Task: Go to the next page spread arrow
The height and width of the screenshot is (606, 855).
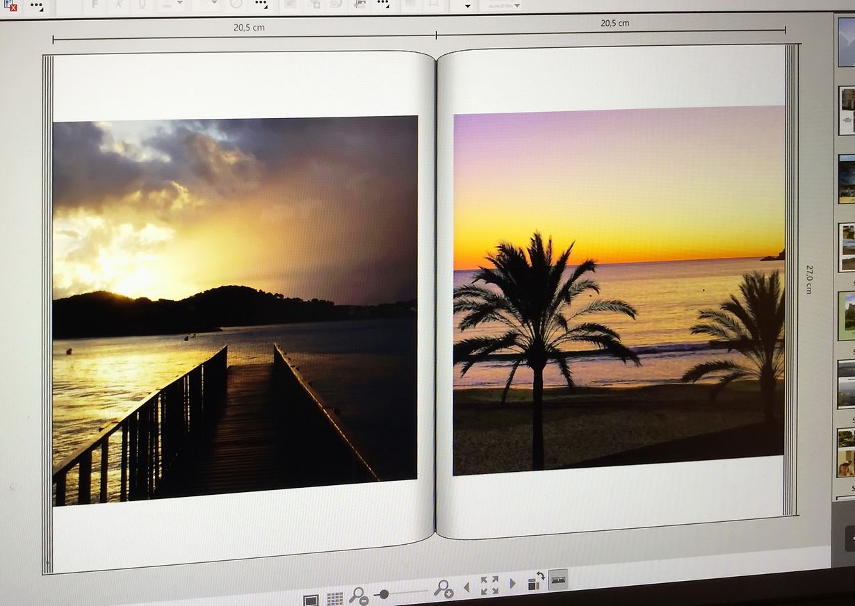Action: click(x=513, y=583)
